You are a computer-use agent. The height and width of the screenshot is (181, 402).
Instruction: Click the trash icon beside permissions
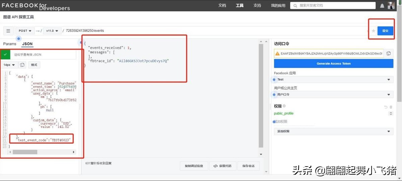(x=391, y=107)
